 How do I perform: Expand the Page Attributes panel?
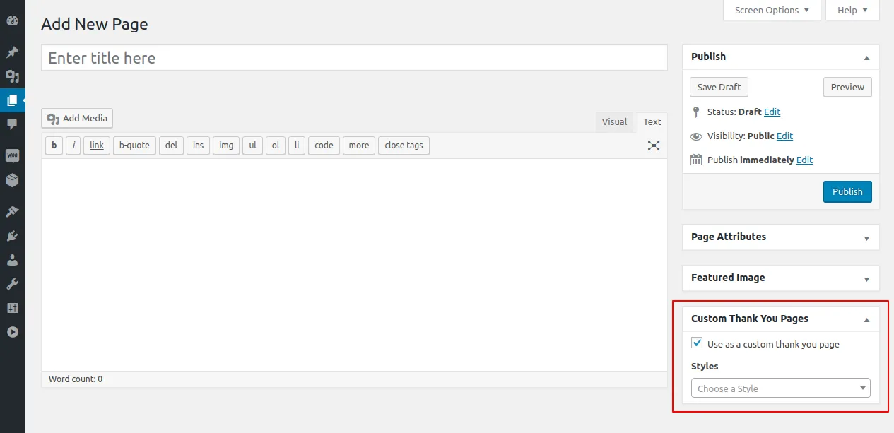click(x=780, y=237)
